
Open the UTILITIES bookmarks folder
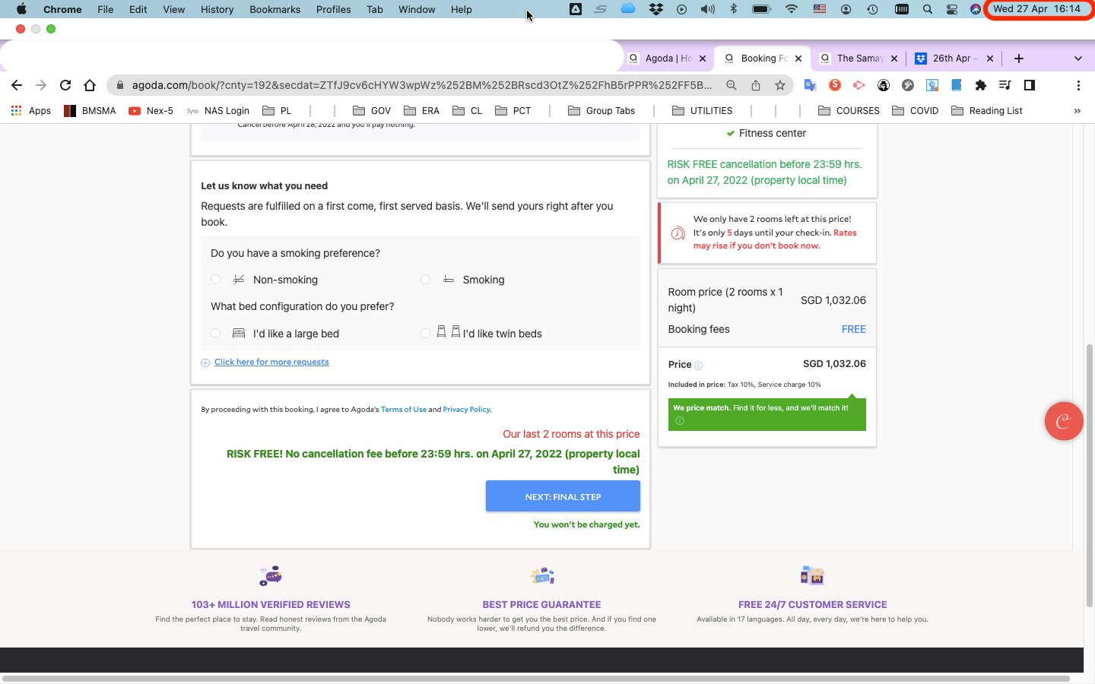click(703, 111)
